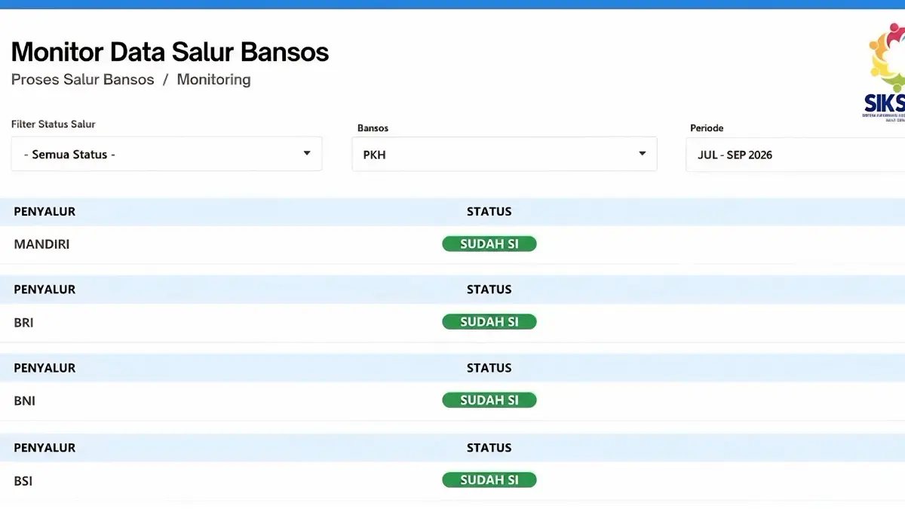
Task: Click the STATUS header above MANDIRI's badge
Action: (489, 211)
